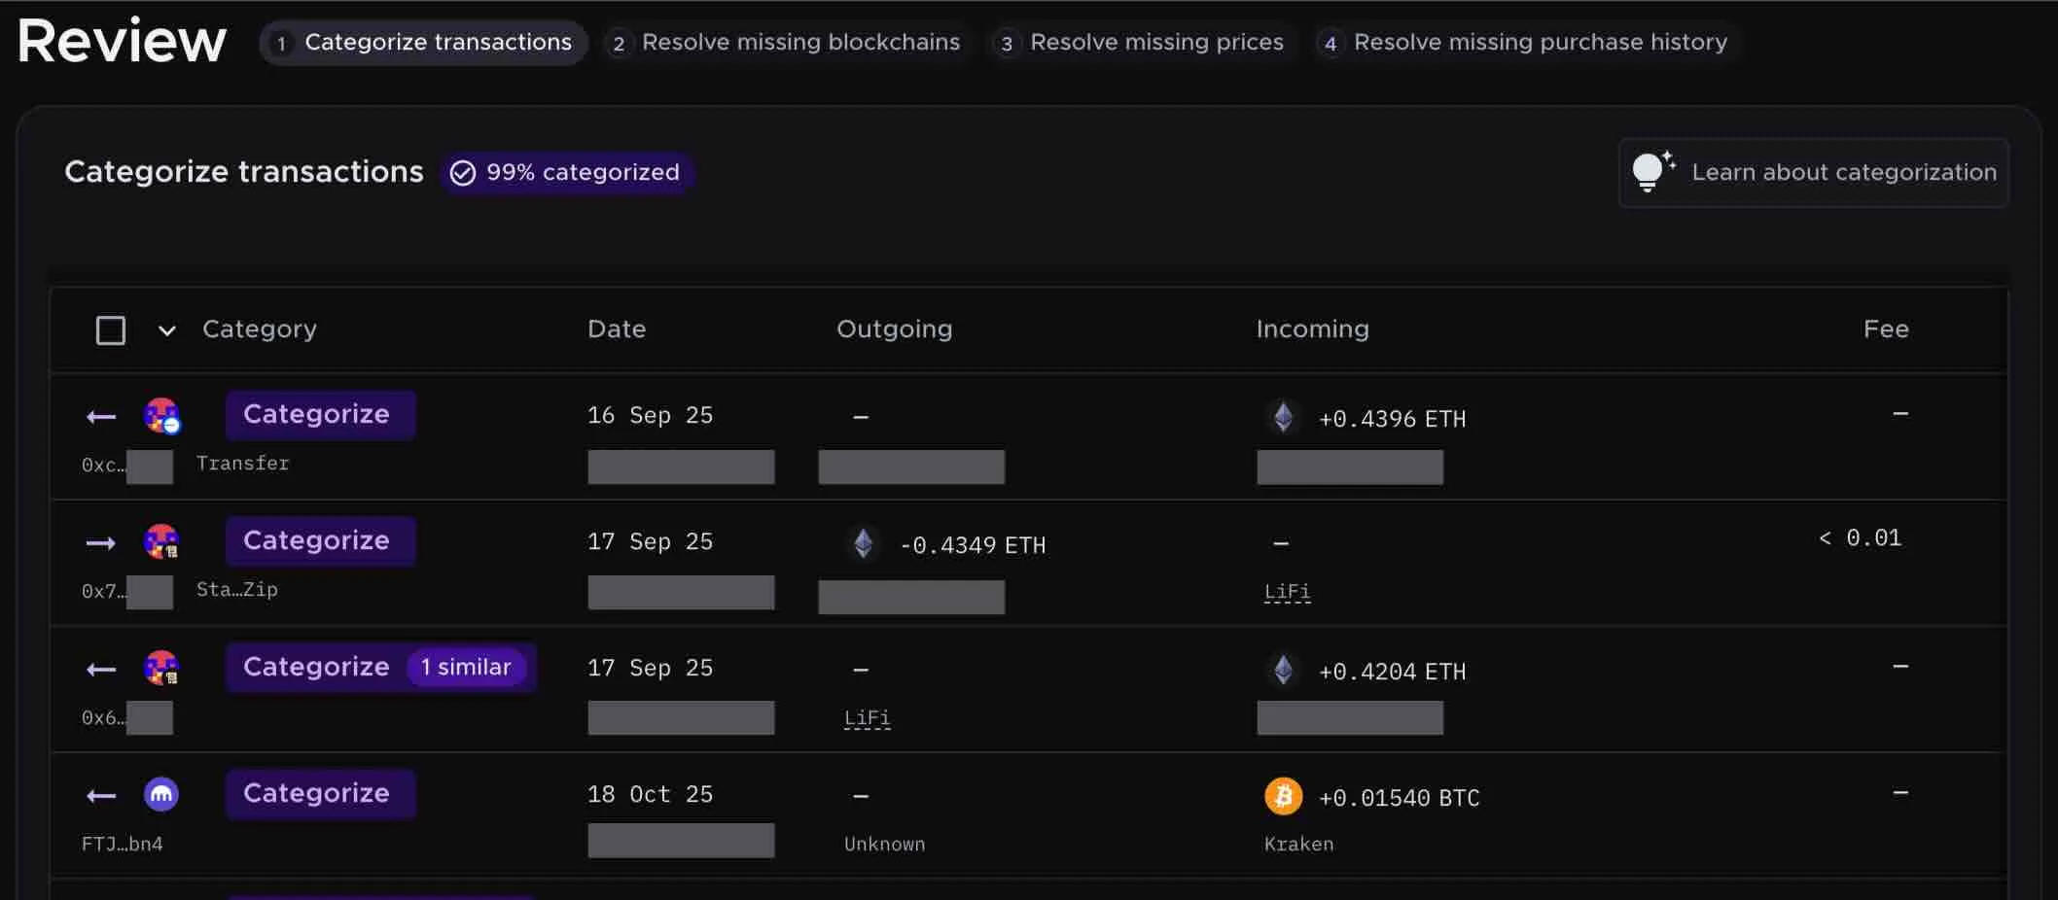Click the LiFi link under Incoming

(x=1287, y=592)
